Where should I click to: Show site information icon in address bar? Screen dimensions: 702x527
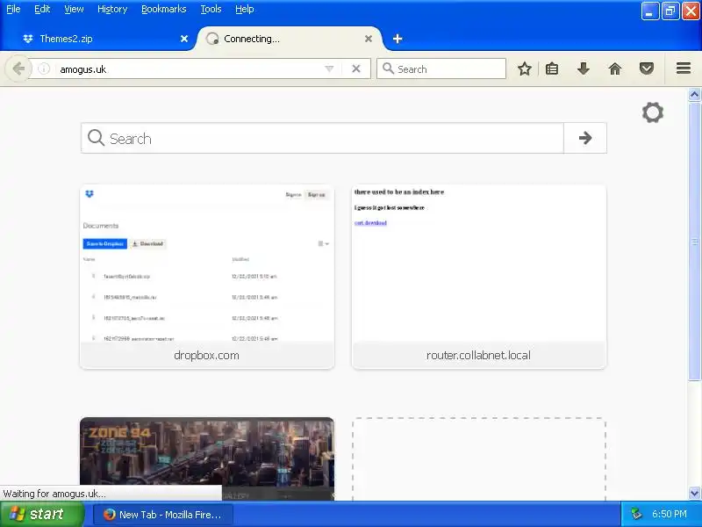44,69
